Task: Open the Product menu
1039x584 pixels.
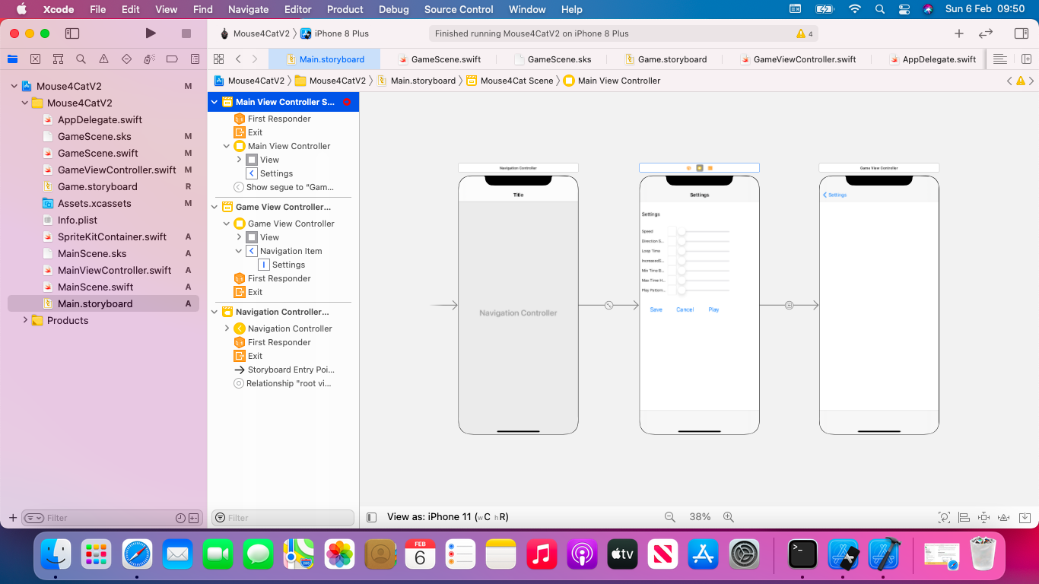Action: tap(345, 9)
